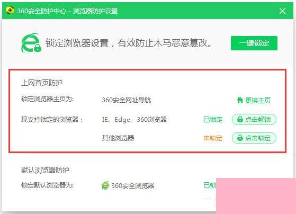The width and height of the screenshot is (296, 214).
Task: Click the 已锁定 status for IE, Edge
Action: (x=213, y=119)
